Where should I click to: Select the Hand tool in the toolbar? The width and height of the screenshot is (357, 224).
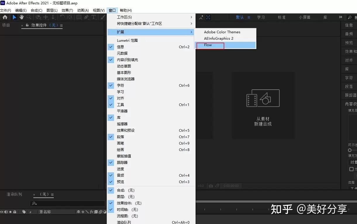[21, 17]
